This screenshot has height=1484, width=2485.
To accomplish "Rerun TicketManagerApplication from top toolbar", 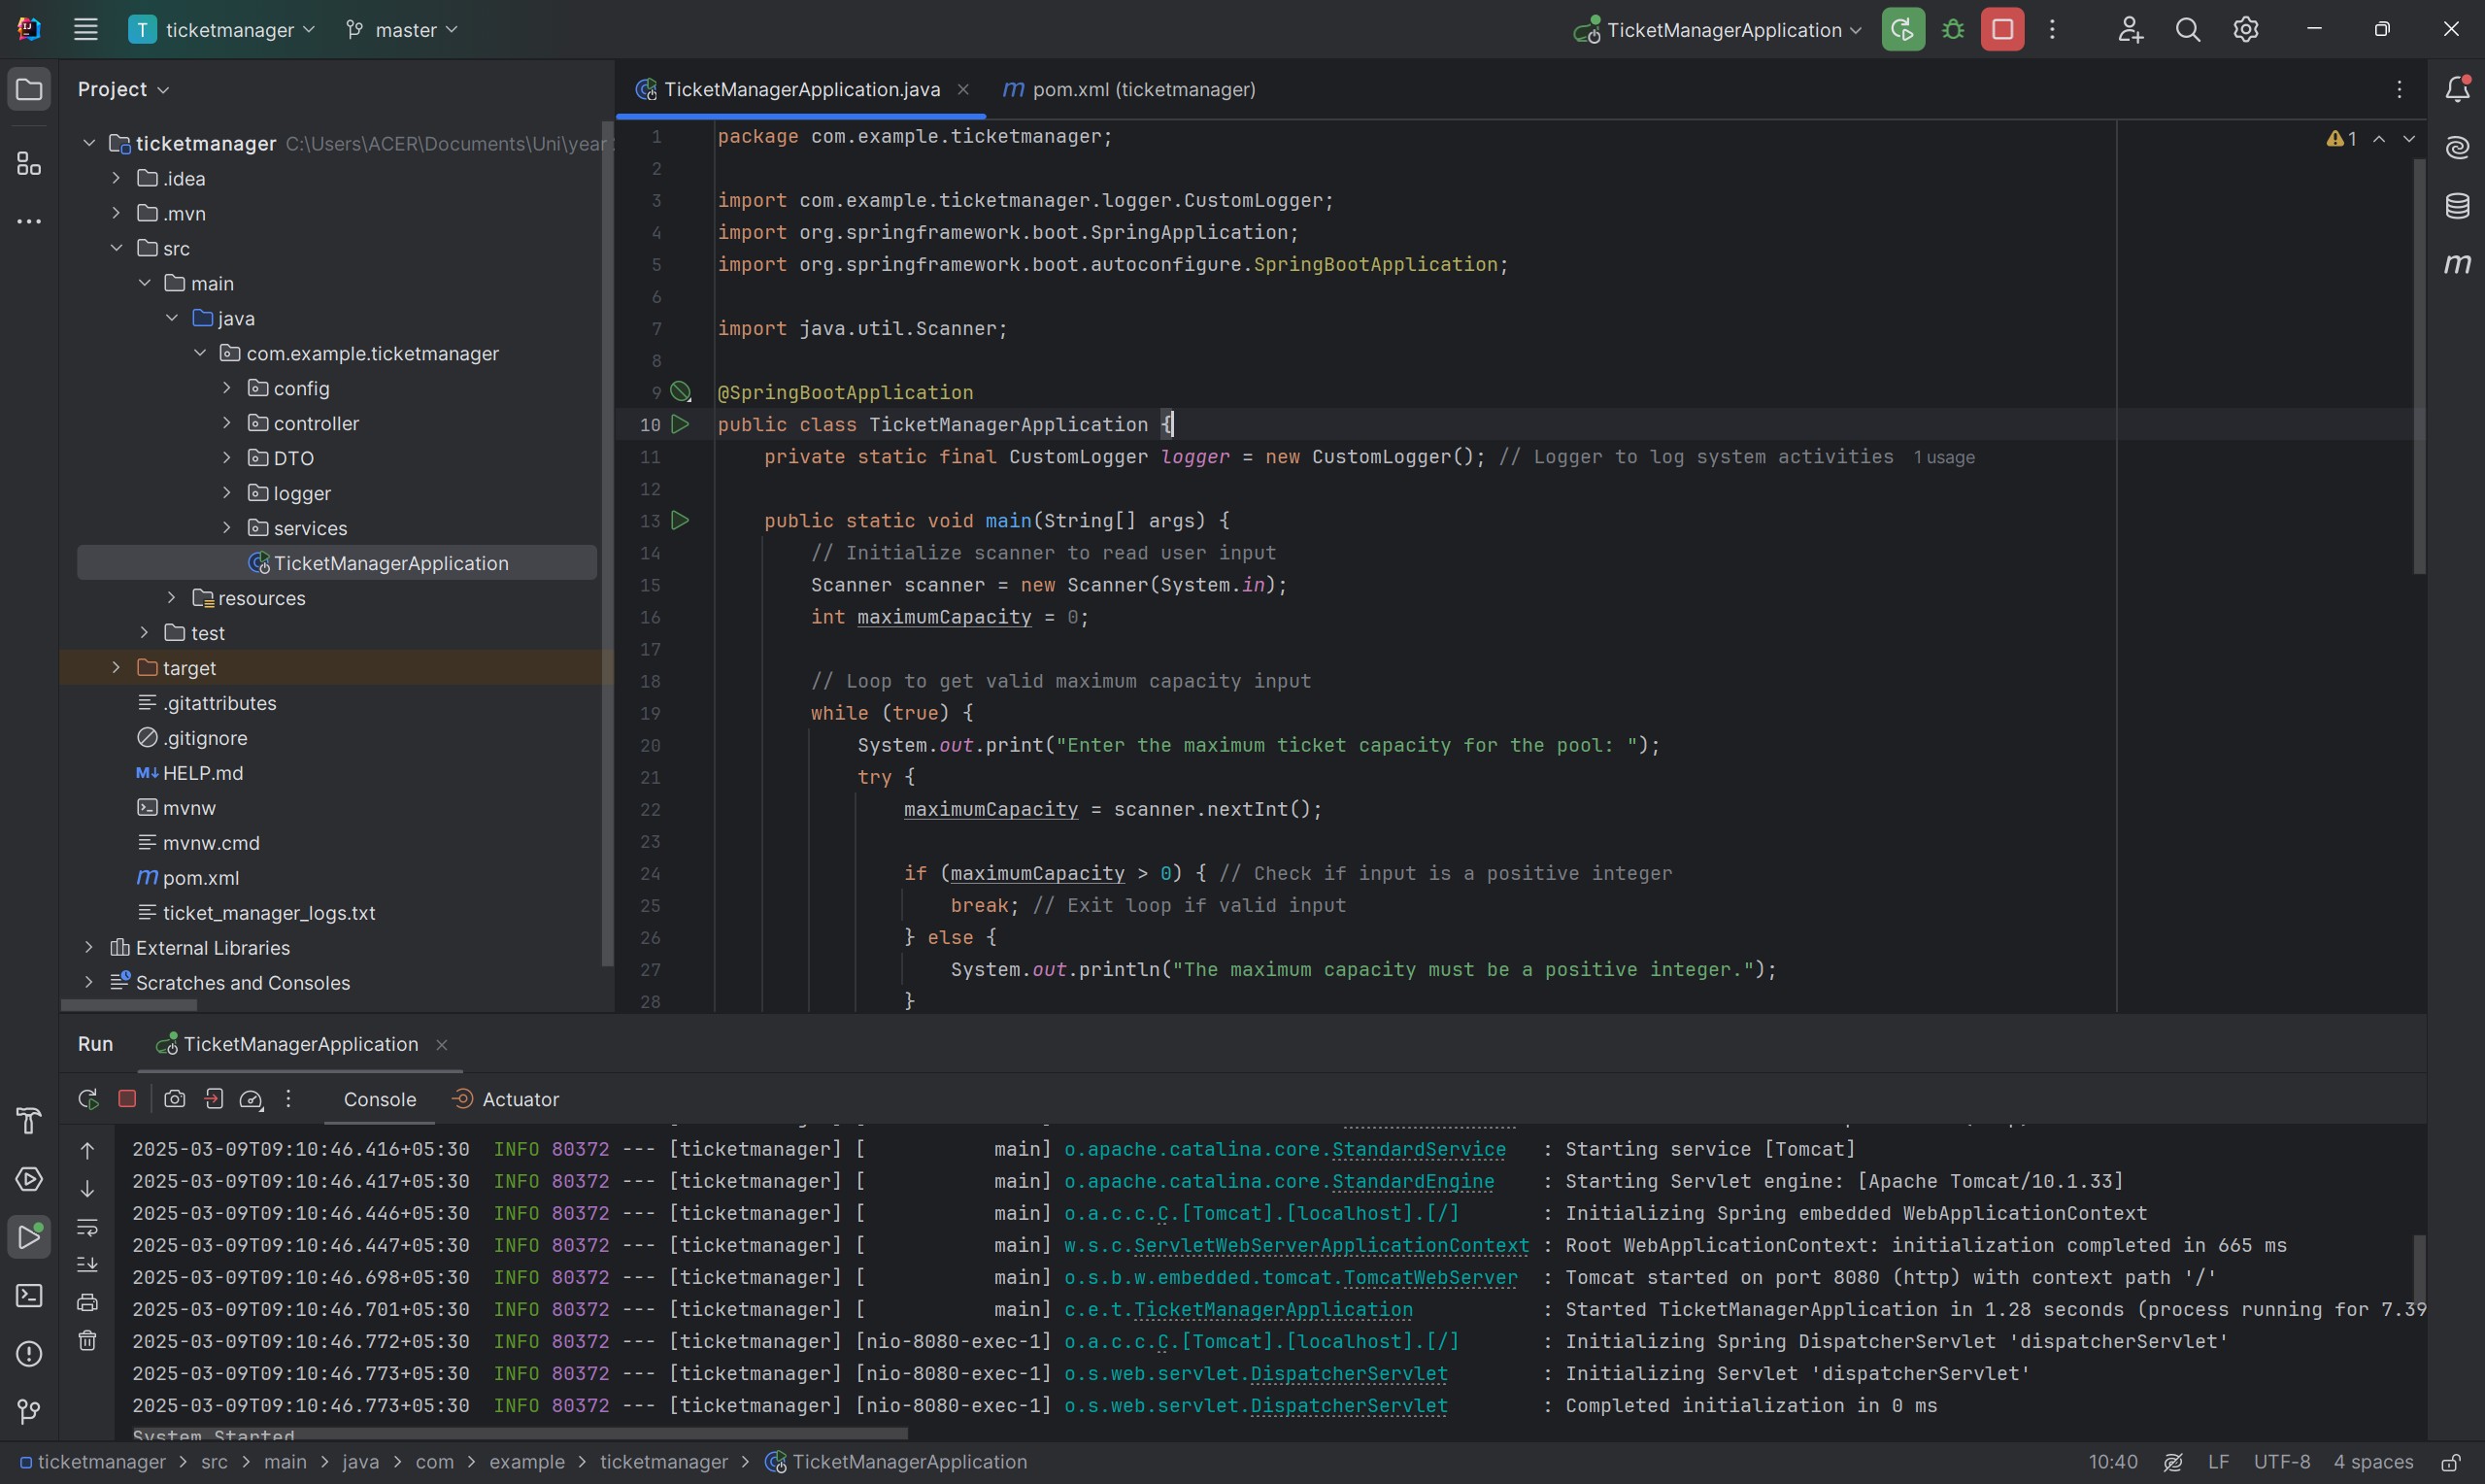I will pyautogui.click(x=1902, y=30).
